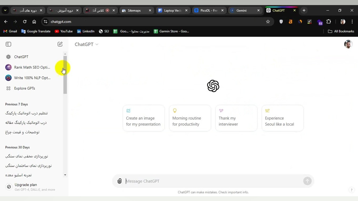The height and width of the screenshot is (201, 358).
Task: Open a new browser tab
Action: coord(304,10)
